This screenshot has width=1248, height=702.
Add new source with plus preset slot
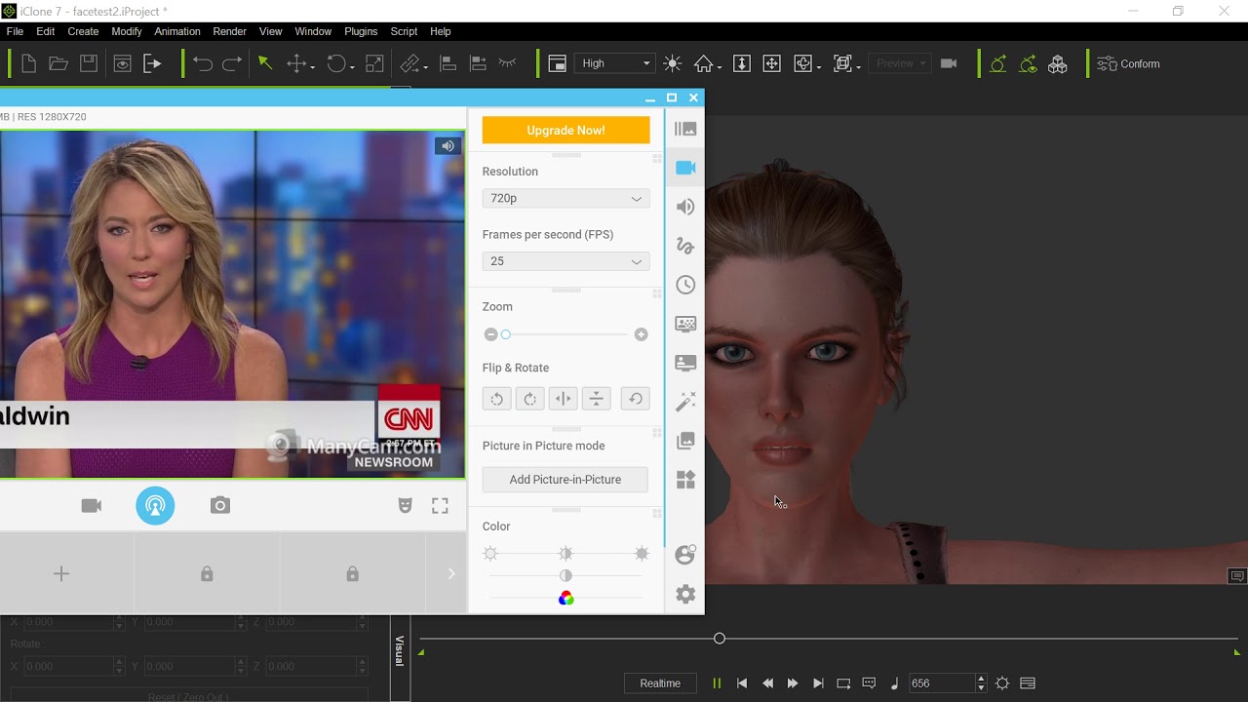[61, 574]
